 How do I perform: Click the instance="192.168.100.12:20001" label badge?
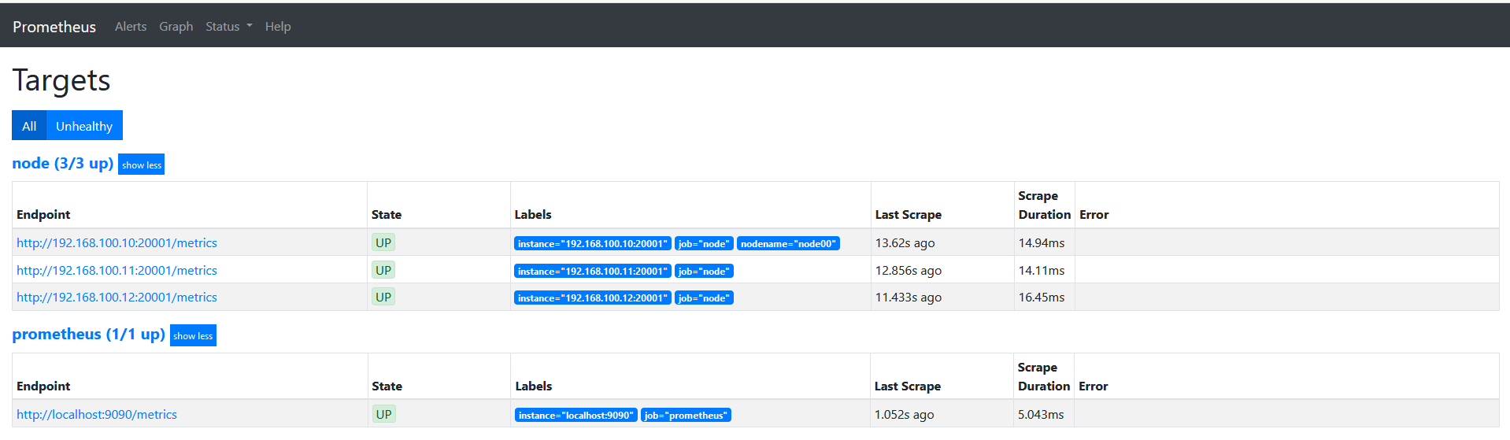(x=593, y=298)
